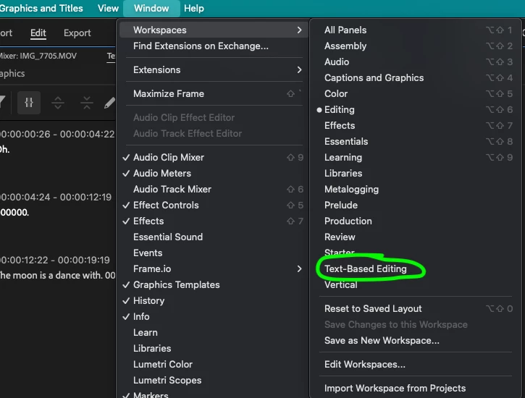The width and height of the screenshot is (525, 398).
Task: Switch to the Export tab
Action: pyautogui.click(x=77, y=33)
